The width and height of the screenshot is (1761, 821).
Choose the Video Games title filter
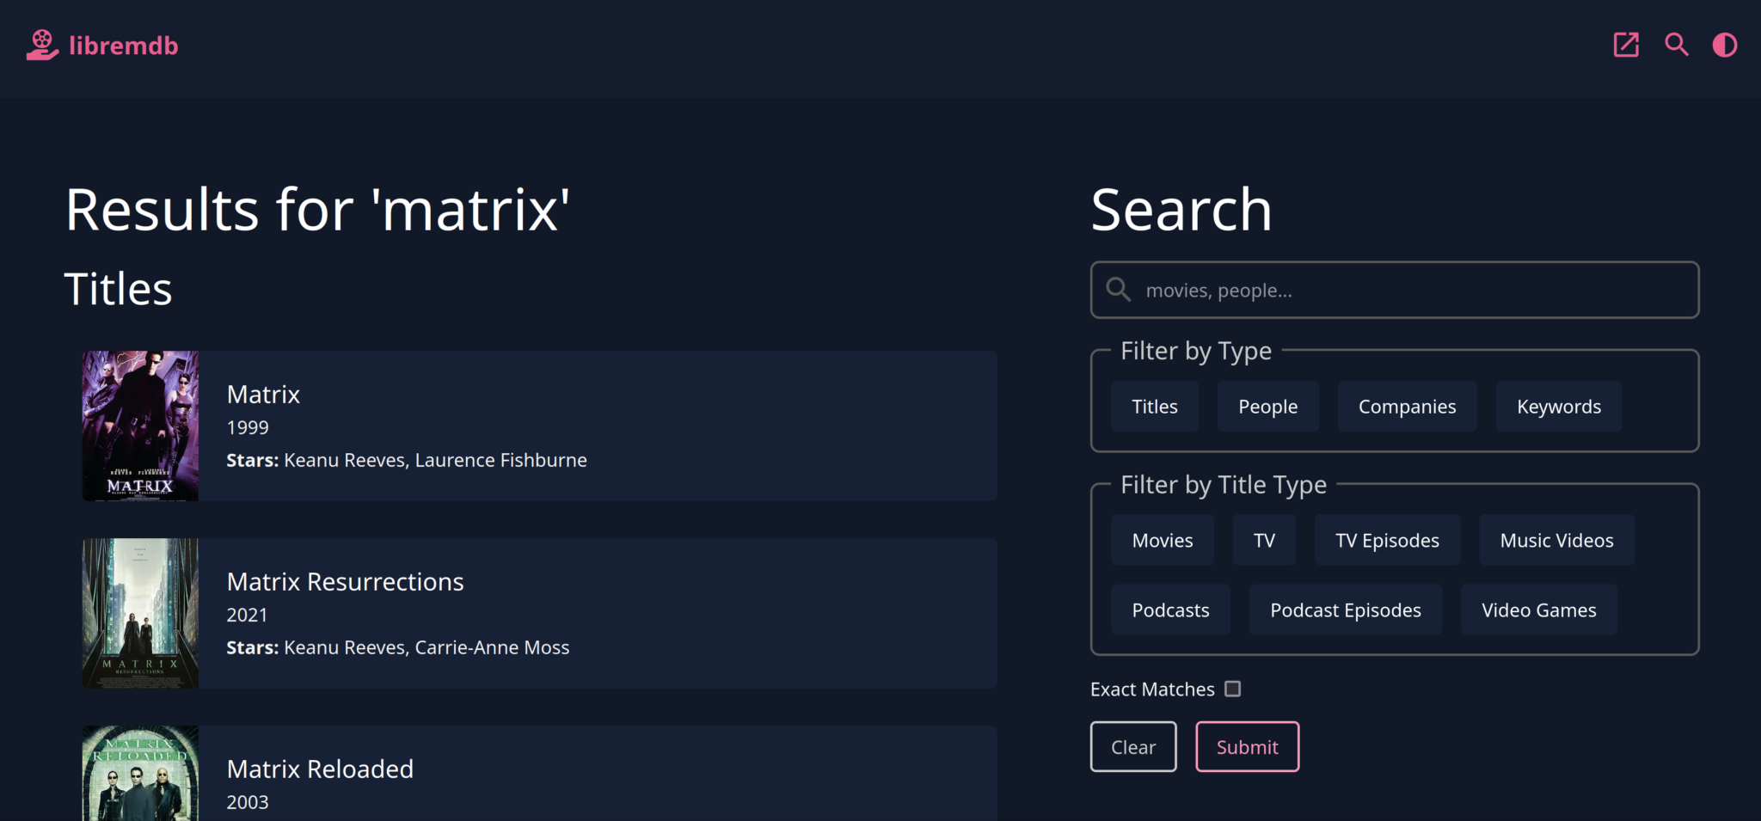click(x=1538, y=610)
